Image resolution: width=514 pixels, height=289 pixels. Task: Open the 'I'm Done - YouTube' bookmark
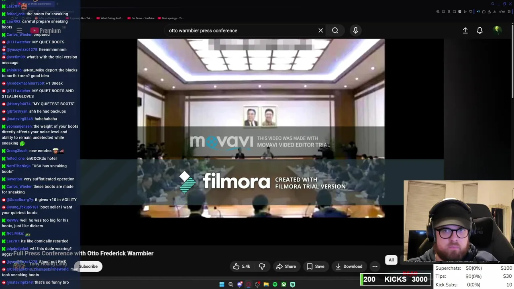(x=141, y=18)
